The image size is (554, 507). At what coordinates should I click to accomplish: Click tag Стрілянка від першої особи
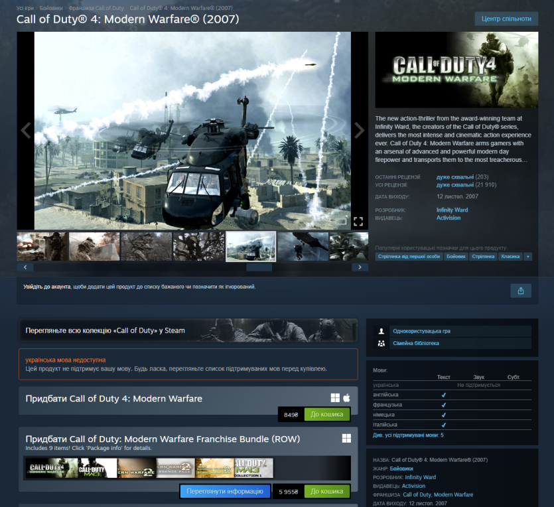pos(409,257)
